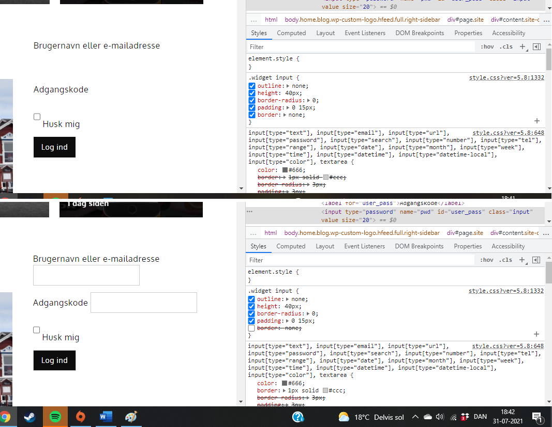The height and width of the screenshot is (427, 552).
Task: Click the Brugernavn eller e-mailadresse text field
Action: pyautogui.click(x=86, y=275)
